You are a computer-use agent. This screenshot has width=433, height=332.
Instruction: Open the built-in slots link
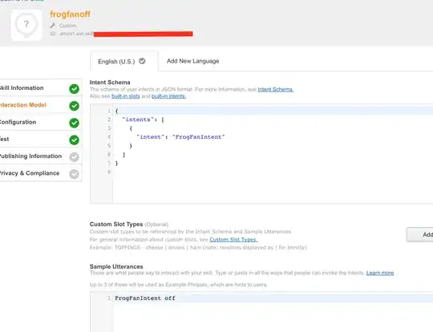(126, 96)
